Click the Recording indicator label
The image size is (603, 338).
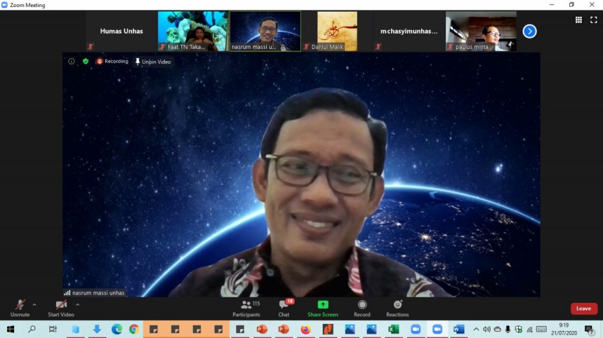(x=112, y=61)
